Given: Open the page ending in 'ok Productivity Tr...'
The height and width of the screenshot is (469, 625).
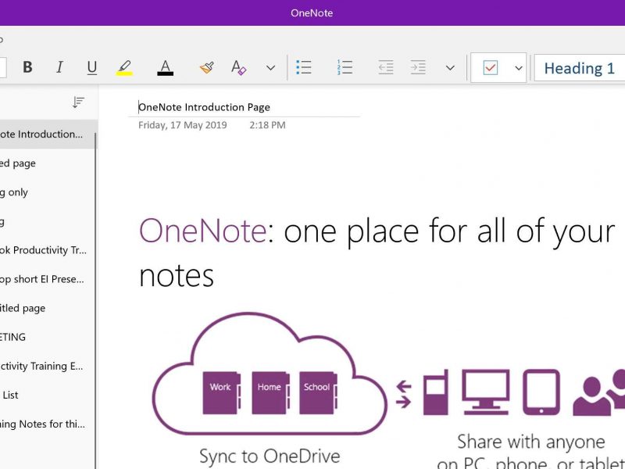Looking at the screenshot, I should [48, 250].
